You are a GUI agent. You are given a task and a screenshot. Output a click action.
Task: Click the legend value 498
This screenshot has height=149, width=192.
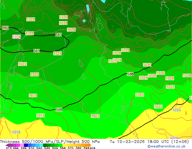pos(24,148)
